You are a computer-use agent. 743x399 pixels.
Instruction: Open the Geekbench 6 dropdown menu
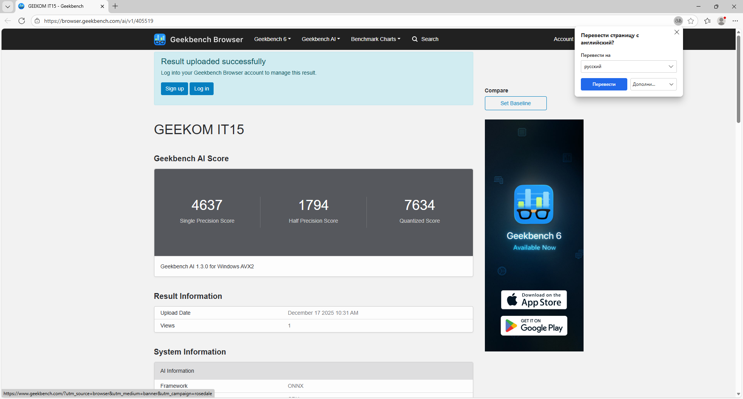pyautogui.click(x=272, y=39)
